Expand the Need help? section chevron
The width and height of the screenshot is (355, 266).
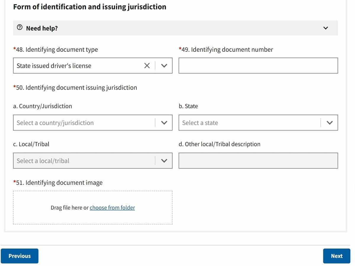click(x=325, y=28)
